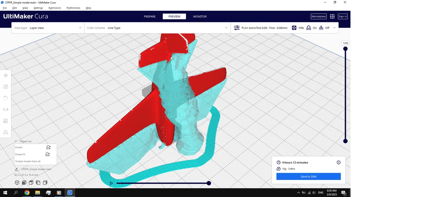Select the Mirror tool in left toolbar
Viewport: 421px width, 197px height.
pos(6,109)
